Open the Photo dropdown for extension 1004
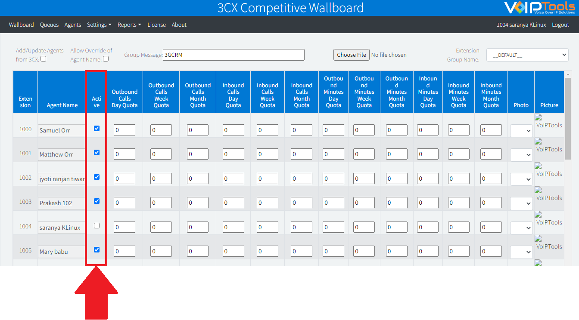 pyautogui.click(x=521, y=228)
